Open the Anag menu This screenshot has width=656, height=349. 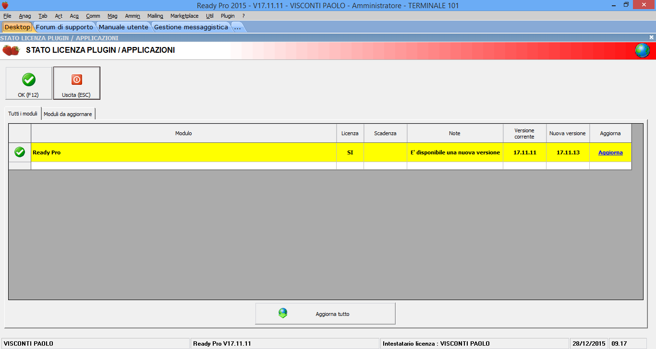(25, 16)
